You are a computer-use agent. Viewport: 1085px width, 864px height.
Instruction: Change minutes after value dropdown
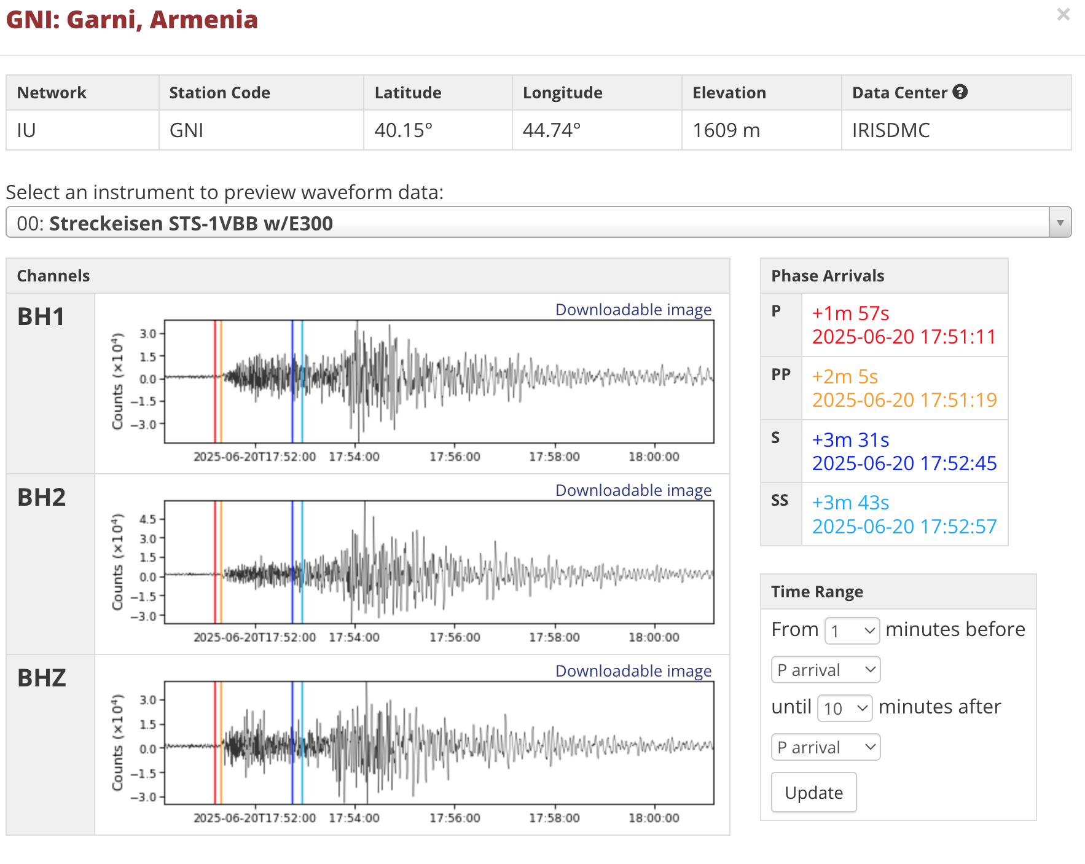tap(845, 708)
